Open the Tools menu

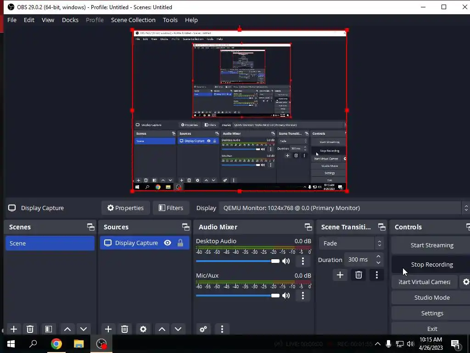point(170,20)
